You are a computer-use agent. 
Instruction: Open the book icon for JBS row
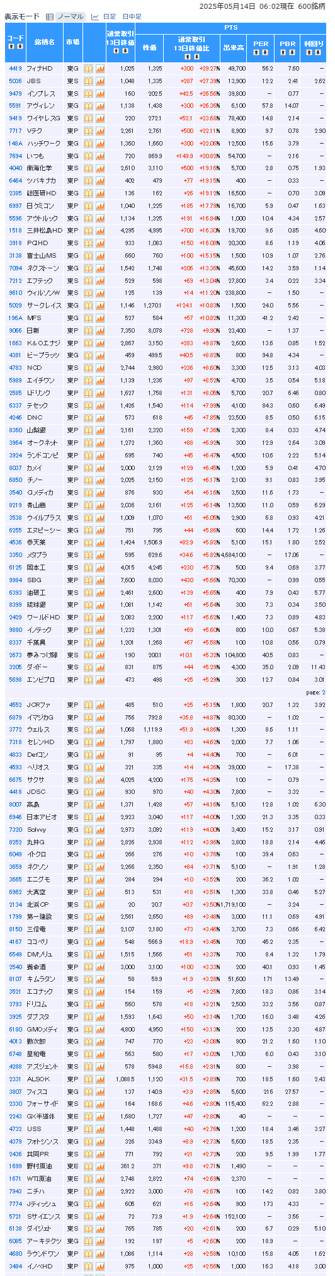click(x=89, y=81)
